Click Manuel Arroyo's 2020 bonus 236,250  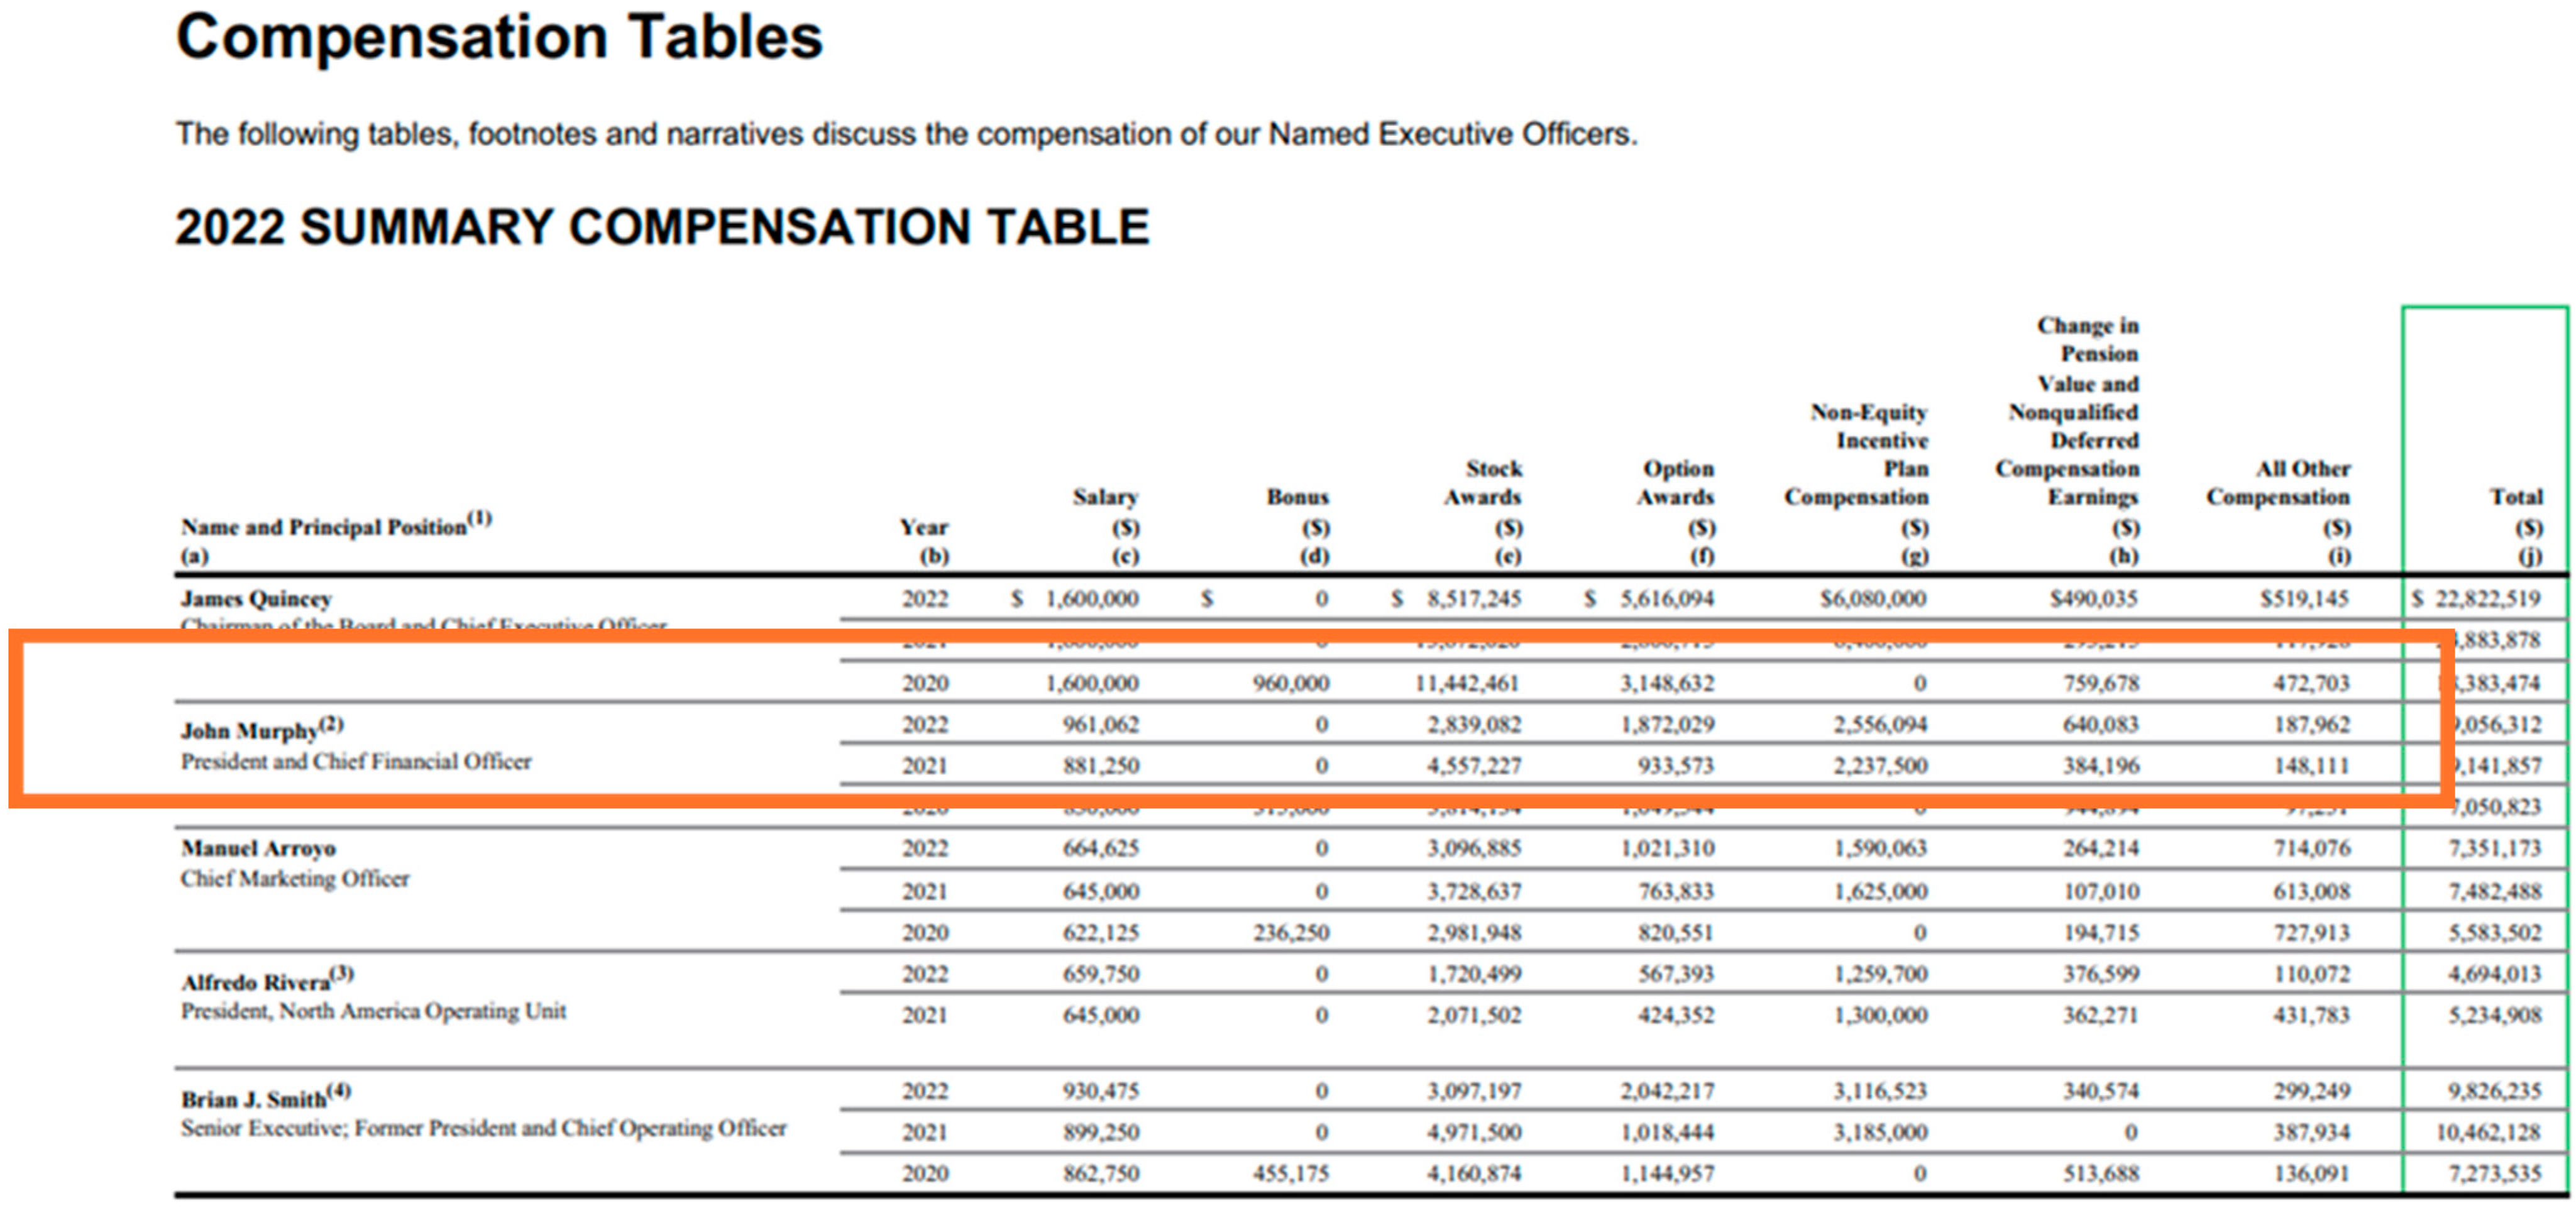coord(1290,932)
